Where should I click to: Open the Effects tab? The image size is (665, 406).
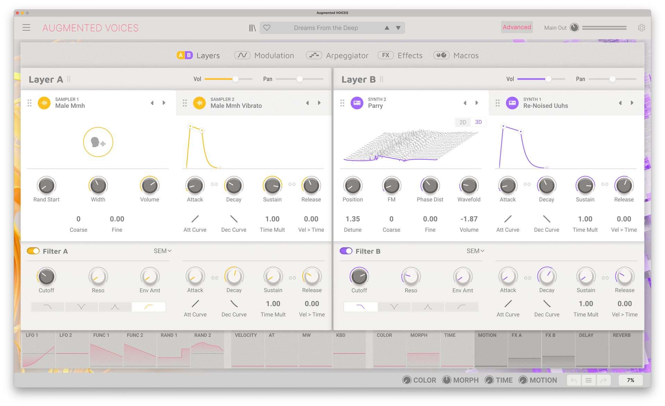400,55
